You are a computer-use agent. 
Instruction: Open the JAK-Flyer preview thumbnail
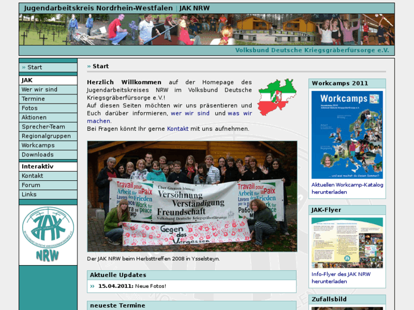(347, 243)
